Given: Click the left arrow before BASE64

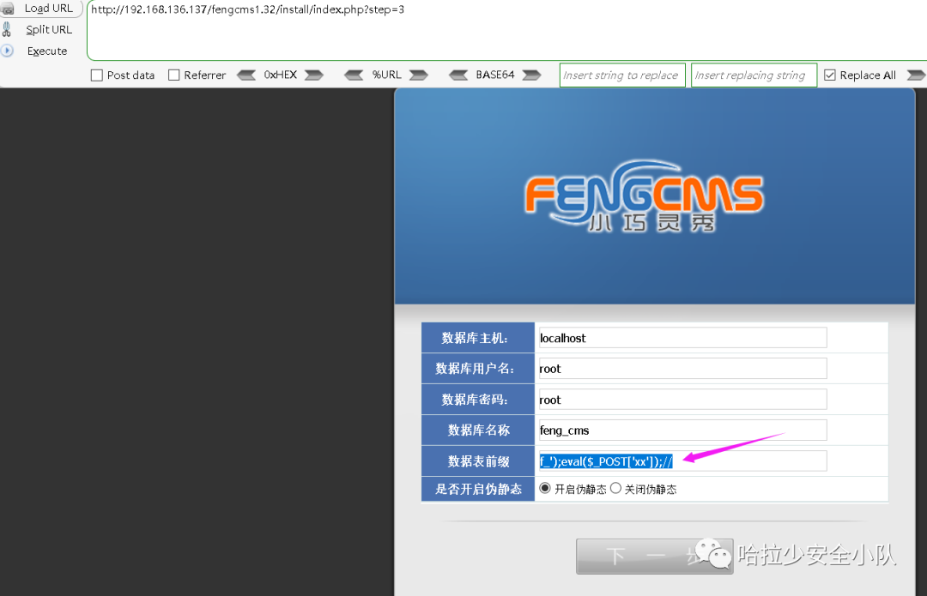Looking at the screenshot, I should [x=458, y=75].
